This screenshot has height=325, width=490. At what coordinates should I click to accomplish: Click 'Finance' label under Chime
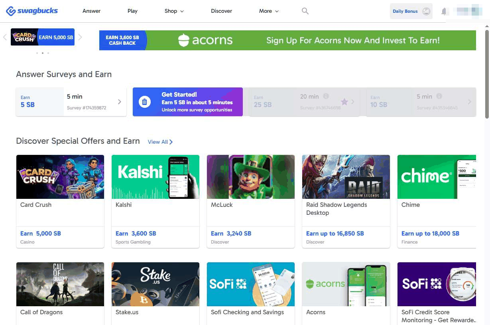409,242
